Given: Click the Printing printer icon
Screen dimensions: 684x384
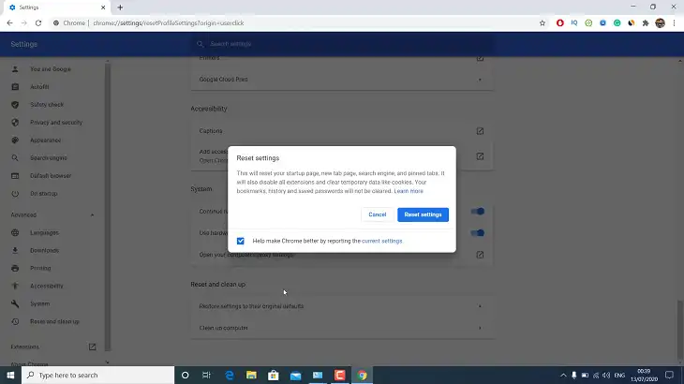Looking at the screenshot, I should click(15, 268).
